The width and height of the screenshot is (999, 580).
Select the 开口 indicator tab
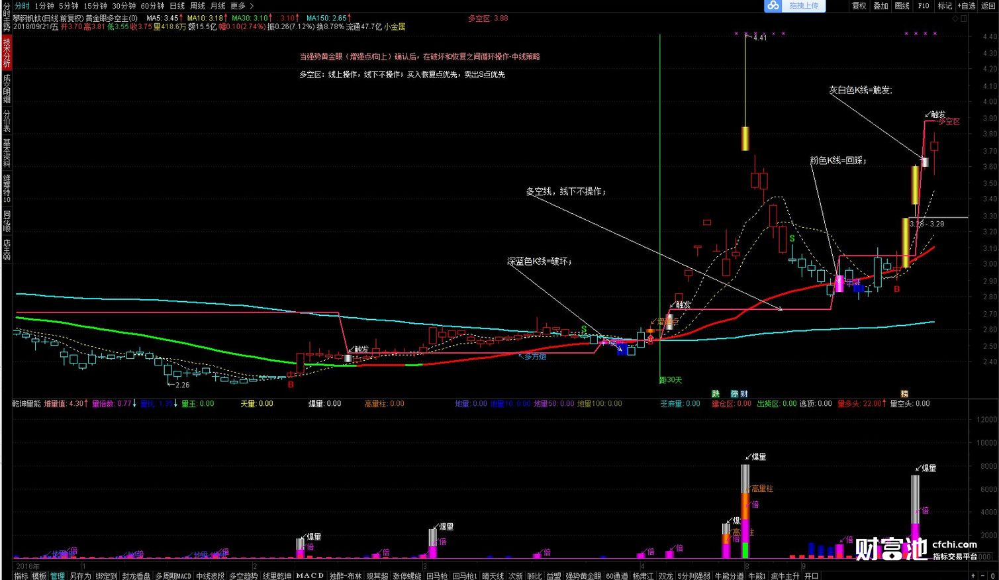click(812, 576)
